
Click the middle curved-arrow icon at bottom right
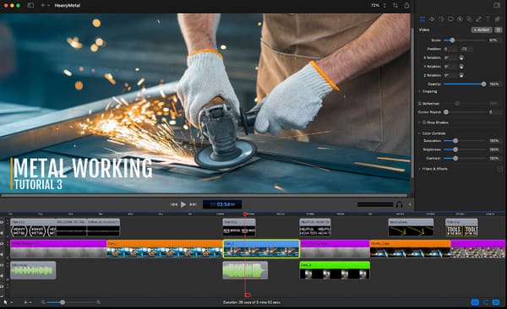(x=486, y=302)
